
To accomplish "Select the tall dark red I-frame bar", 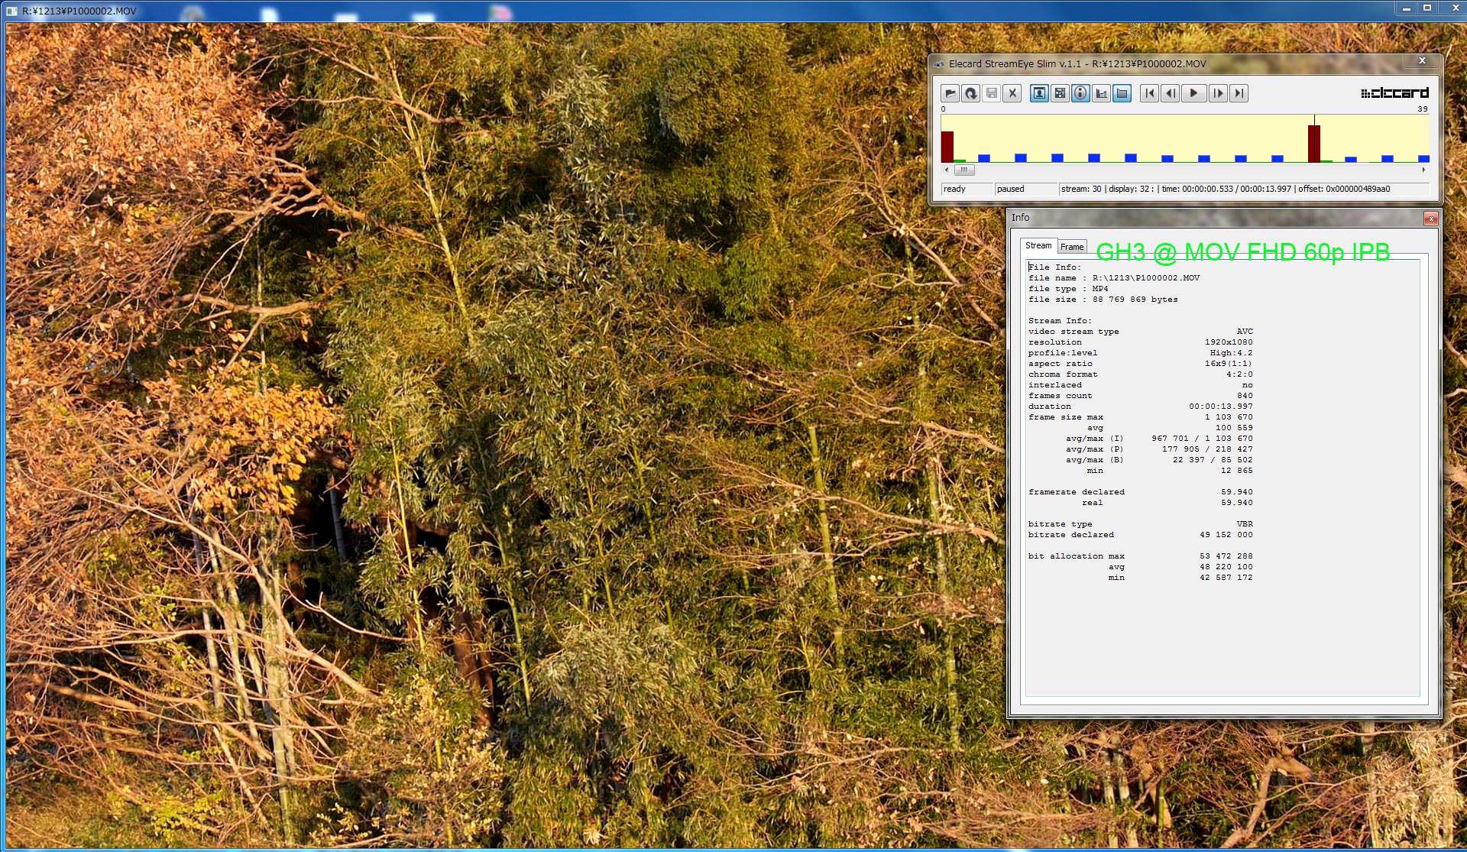I will (x=1313, y=143).
